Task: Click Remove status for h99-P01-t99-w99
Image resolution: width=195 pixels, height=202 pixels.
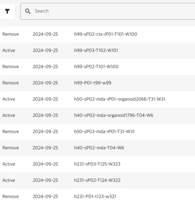Action: [x=10, y=83]
